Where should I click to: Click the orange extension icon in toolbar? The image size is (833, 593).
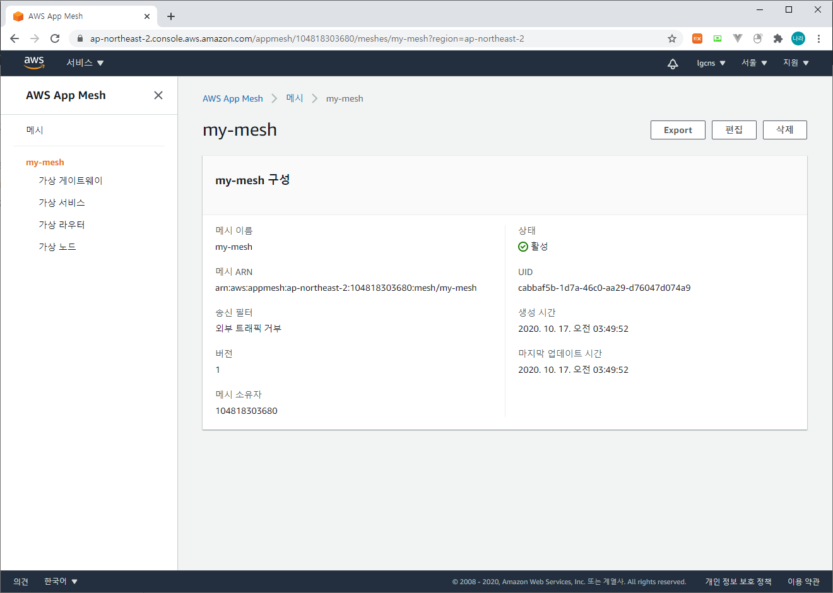697,38
